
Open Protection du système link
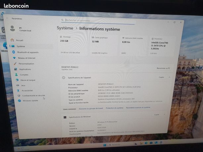[x=115, y=108]
